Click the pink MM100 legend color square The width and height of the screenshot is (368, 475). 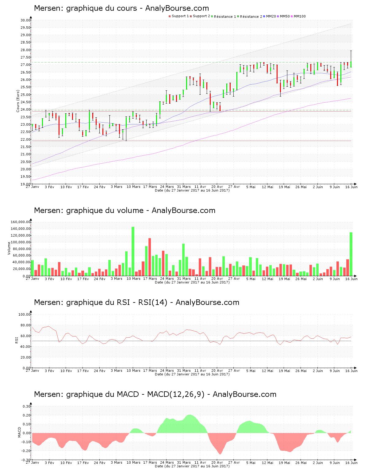coord(292,16)
